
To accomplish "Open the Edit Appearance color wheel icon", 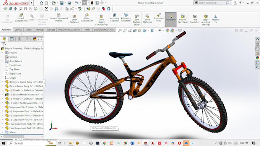I will point(167,31).
